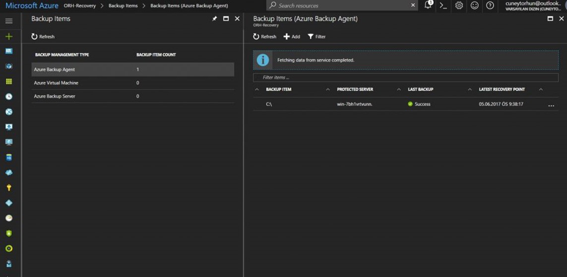
Task: Open the yellow key Subscriptions icon
Action: coord(9,188)
